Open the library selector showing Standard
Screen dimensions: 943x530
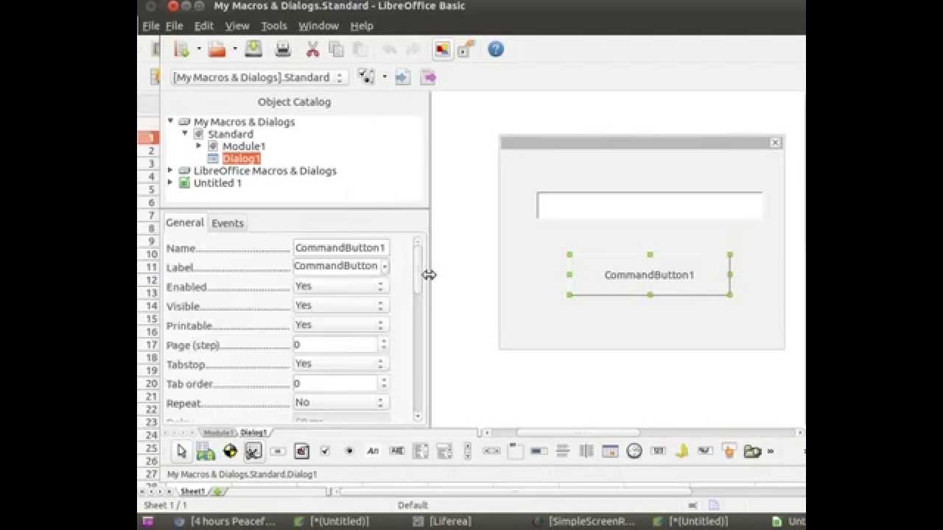click(259, 77)
